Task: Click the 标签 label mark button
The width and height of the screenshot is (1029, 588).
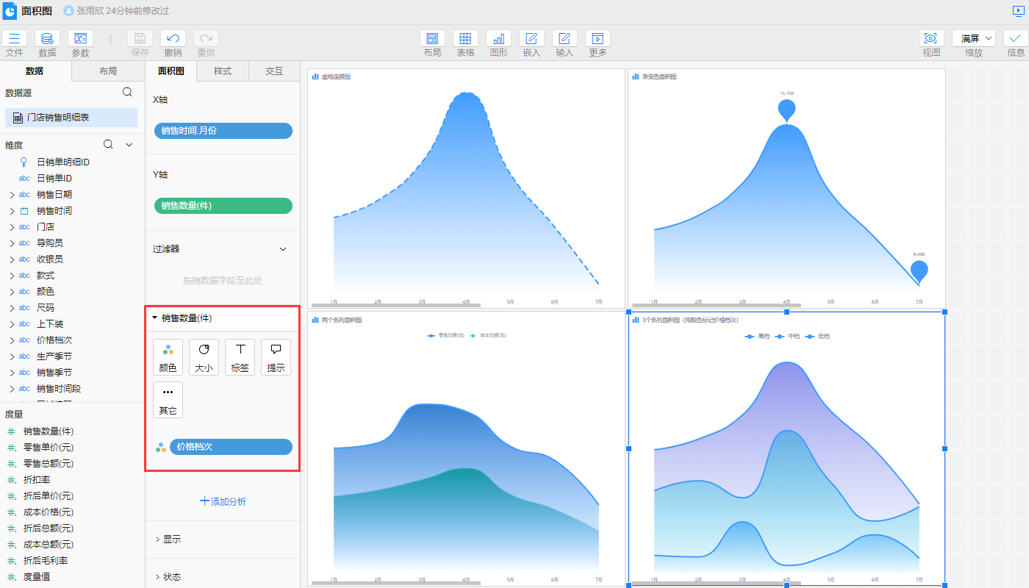Action: tap(240, 357)
